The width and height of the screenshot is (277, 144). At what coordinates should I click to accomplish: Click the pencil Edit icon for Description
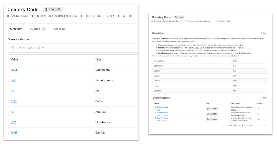point(261,33)
